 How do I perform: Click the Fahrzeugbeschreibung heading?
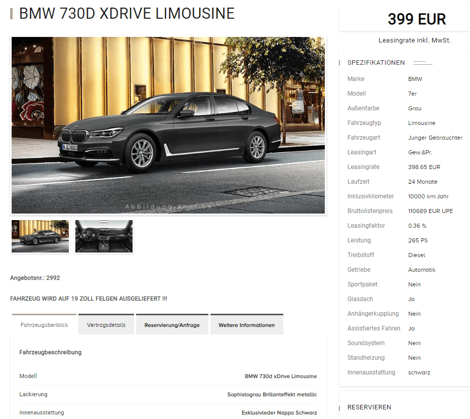point(51,352)
